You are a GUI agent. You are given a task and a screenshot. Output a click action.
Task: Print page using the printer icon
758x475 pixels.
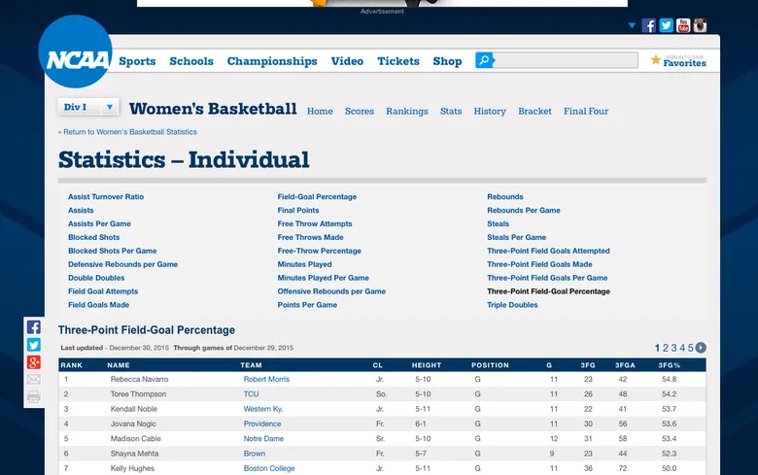coord(34,396)
